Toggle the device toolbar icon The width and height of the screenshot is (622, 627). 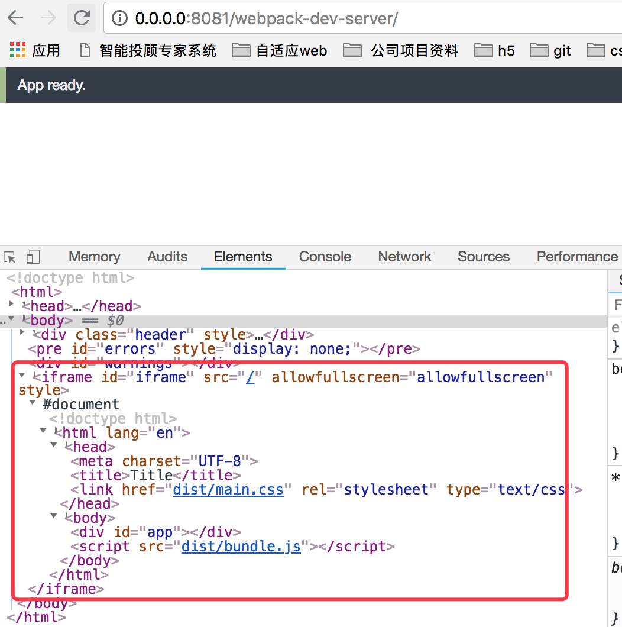[x=33, y=257]
